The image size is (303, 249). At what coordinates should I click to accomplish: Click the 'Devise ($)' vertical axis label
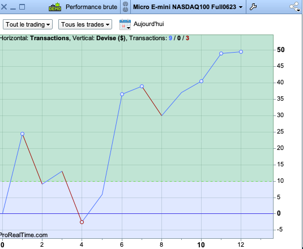coord(111,38)
